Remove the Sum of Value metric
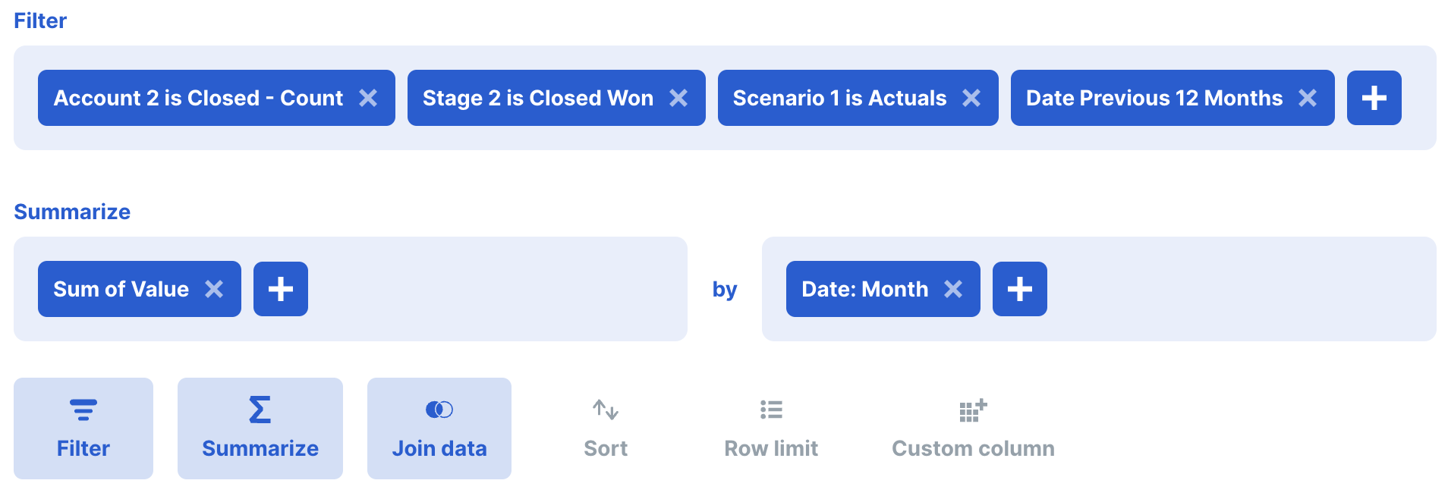 pos(214,289)
